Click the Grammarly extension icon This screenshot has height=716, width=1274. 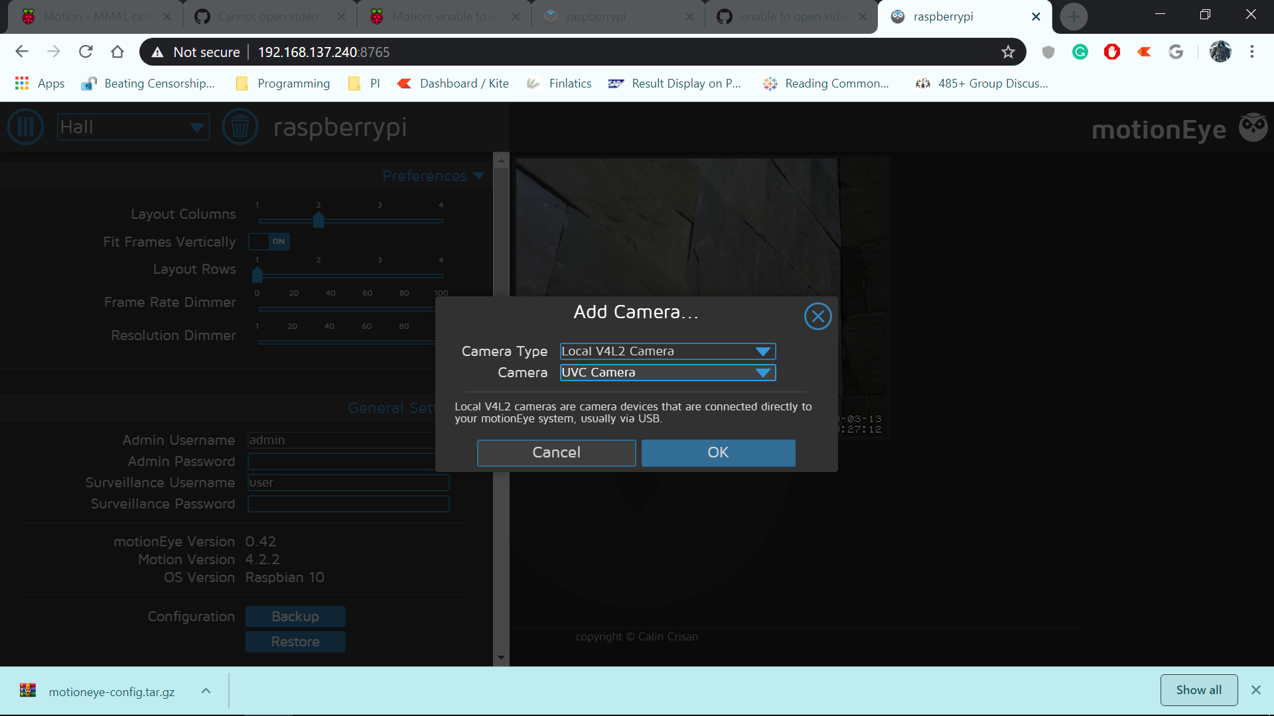(1080, 52)
